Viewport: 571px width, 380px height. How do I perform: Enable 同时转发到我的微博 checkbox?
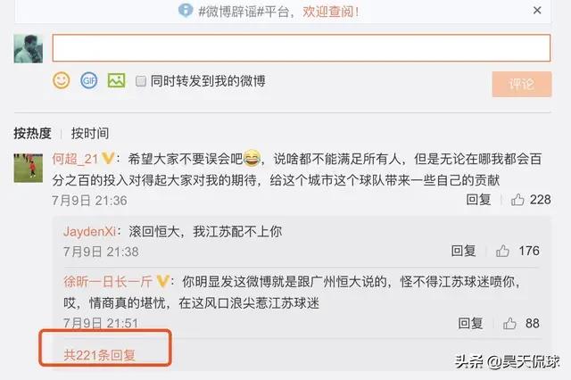coord(141,81)
